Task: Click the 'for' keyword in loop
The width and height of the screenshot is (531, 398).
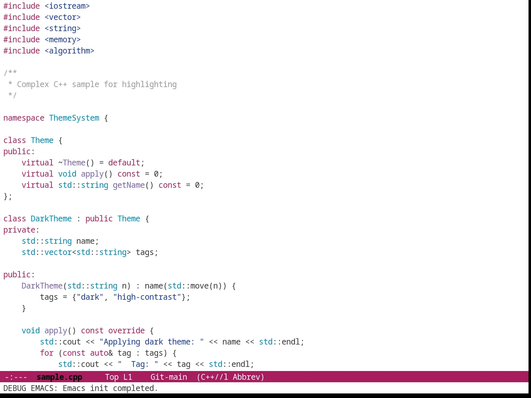Action: point(46,353)
